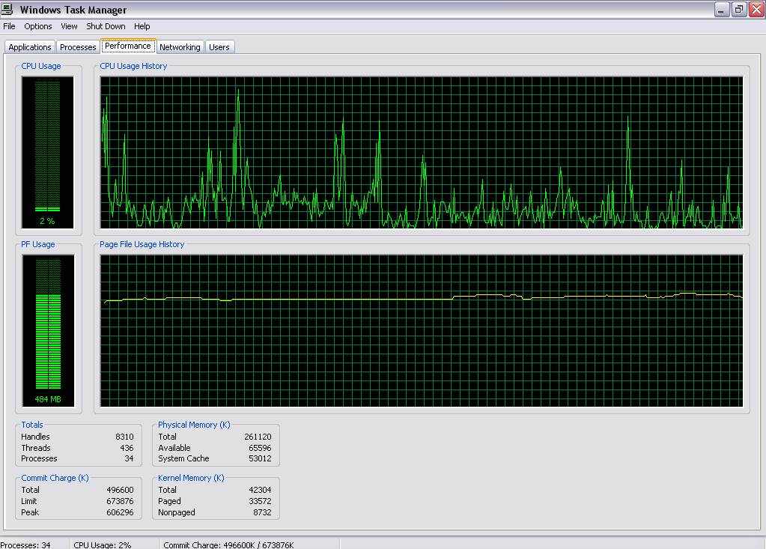The height and width of the screenshot is (549, 766).
Task: Open the Users tab
Action: pyautogui.click(x=219, y=47)
